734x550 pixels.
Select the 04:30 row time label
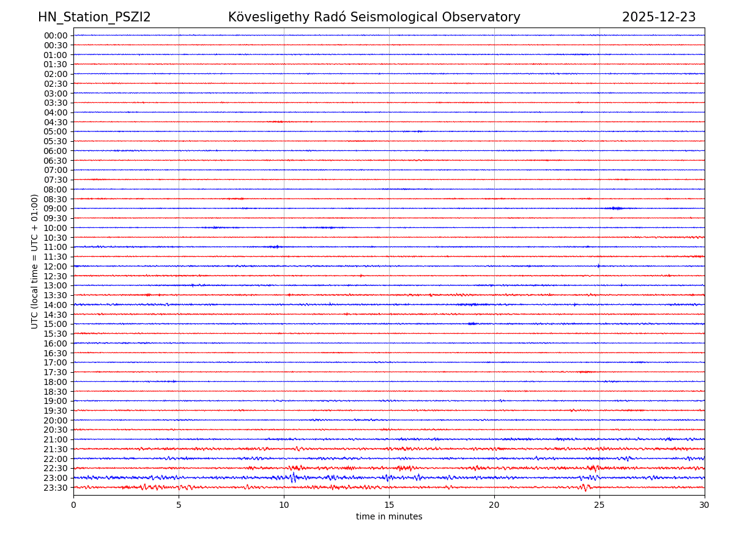coord(56,122)
